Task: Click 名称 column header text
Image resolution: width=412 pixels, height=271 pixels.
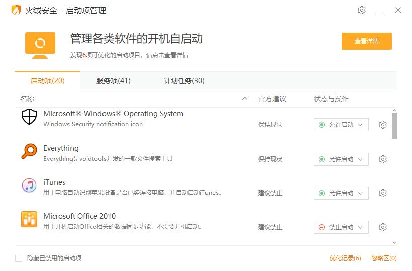Action: (x=27, y=99)
